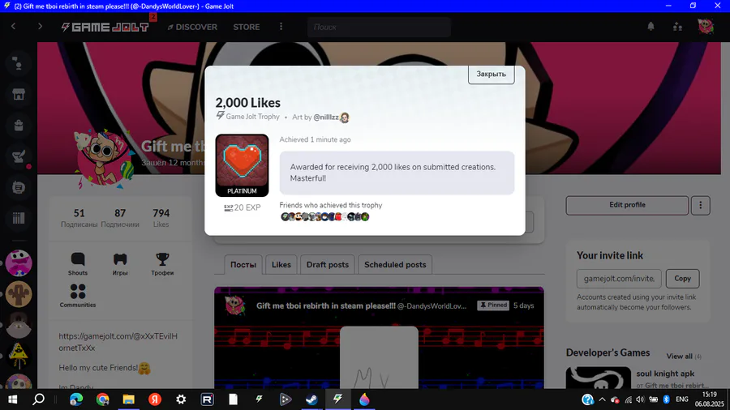
Task: Open Трофеи trophies shortcut
Action: pyautogui.click(x=162, y=264)
